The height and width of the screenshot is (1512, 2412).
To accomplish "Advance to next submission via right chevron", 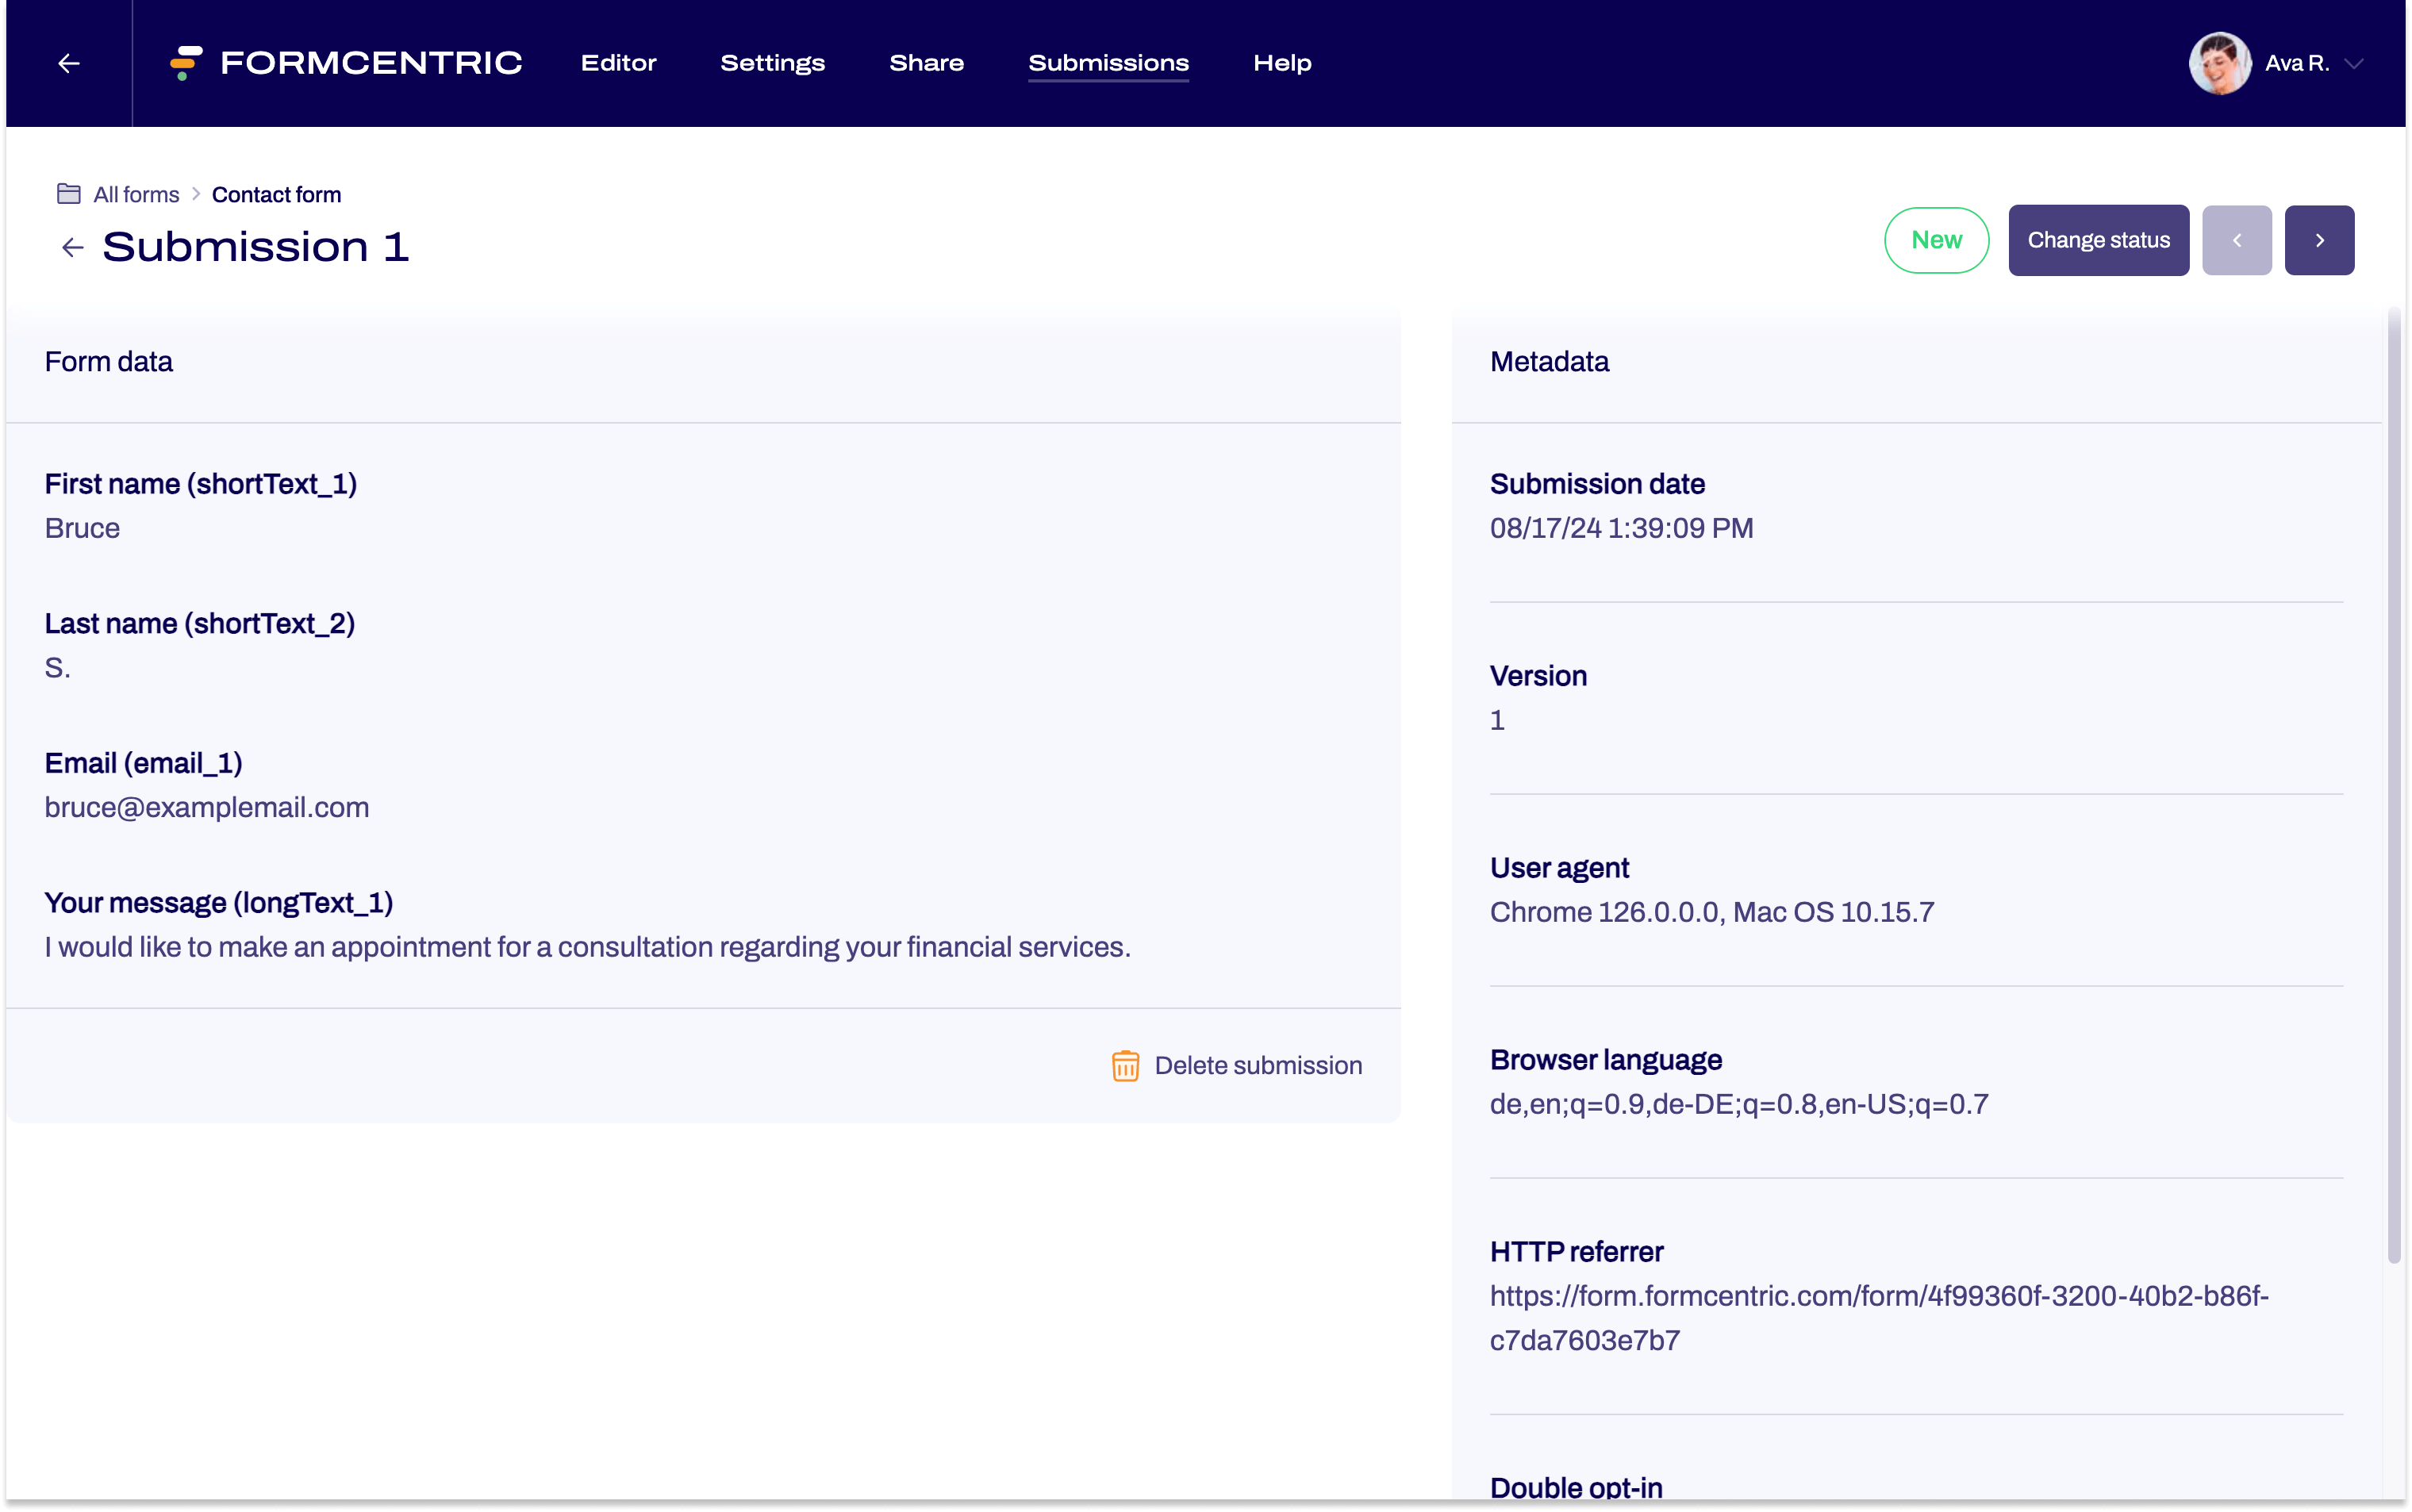I will (2319, 240).
